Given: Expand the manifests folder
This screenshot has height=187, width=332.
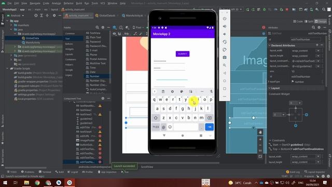Looking at the screenshot, I should pos(11,25).
